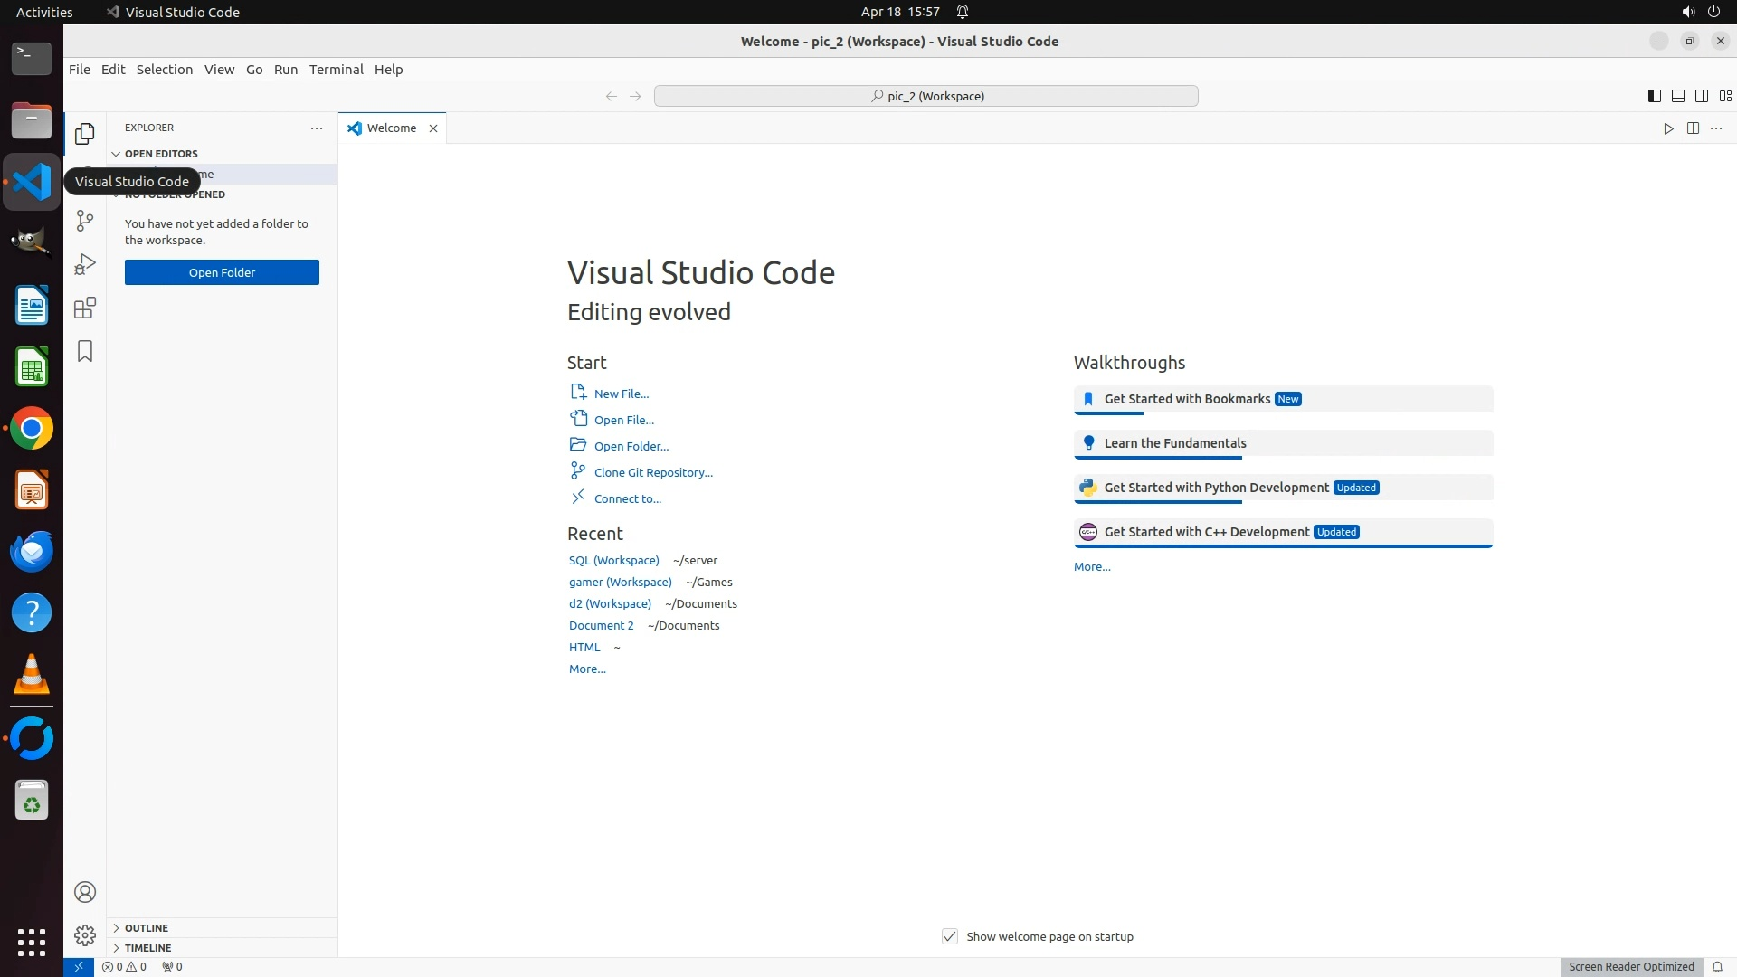Toggle the bottom panel layout button
This screenshot has height=977, width=1737.
pos(1677,96)
